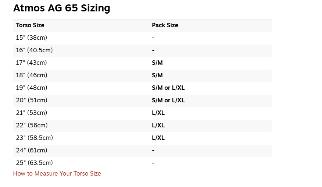
Task: Select the 23" (58.5cm) torso size cell
Action: 34,138
